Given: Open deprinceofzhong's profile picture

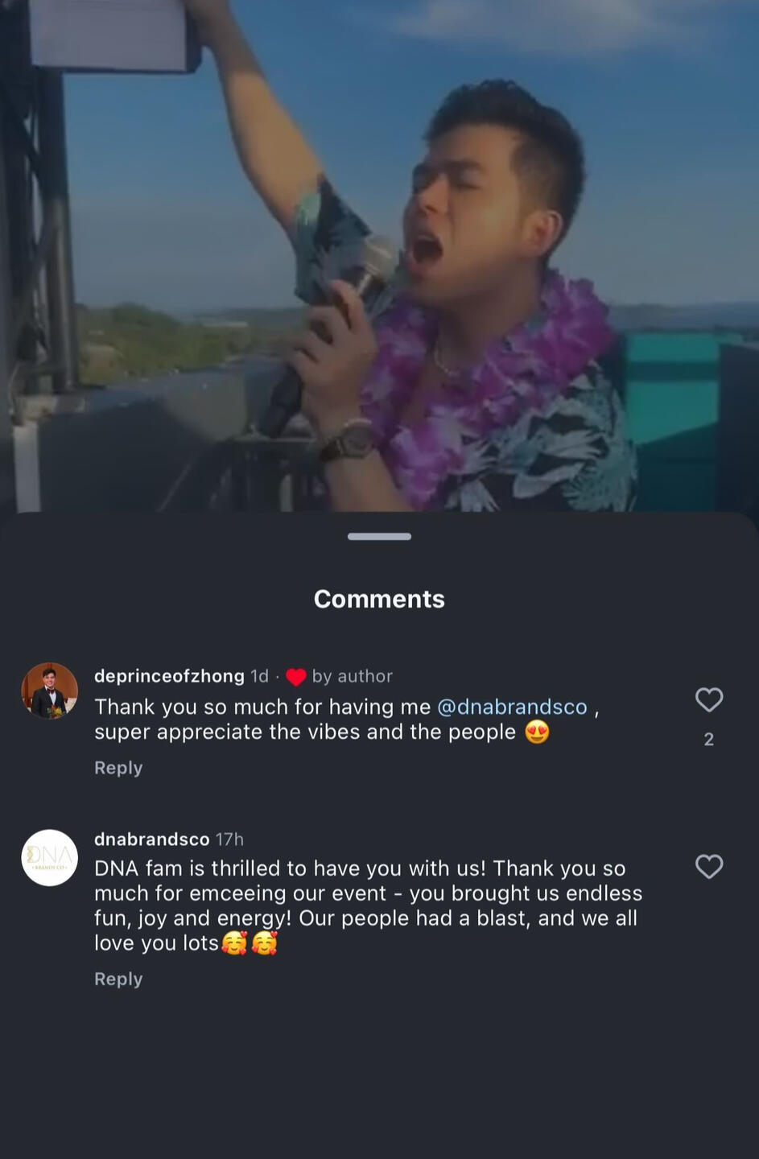Looking at the screenshot, I should (49, 691).
